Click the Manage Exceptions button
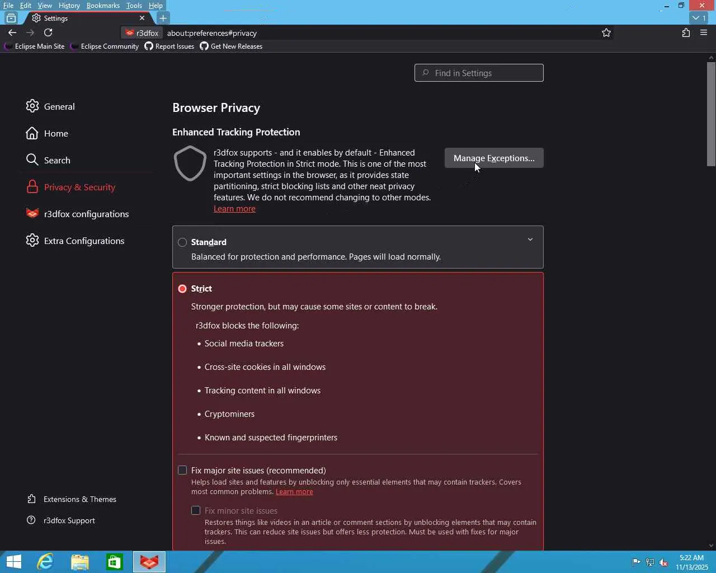Viewport: 716px width, 573px height. click(x=494, y=158)
